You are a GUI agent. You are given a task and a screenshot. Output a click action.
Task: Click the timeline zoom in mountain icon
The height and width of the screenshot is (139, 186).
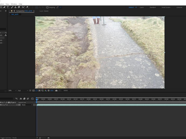click(x=49, y=138)
